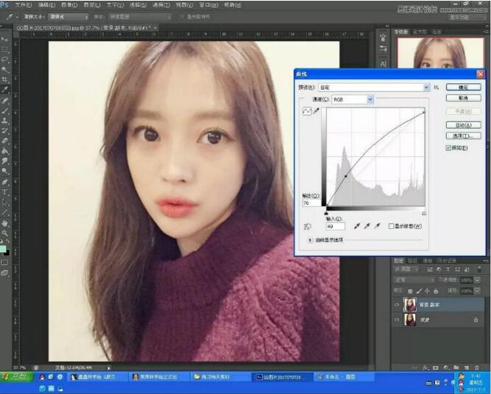Open the Window menu
The width and height of the screenshot is (491, 394).
(209, 5)
